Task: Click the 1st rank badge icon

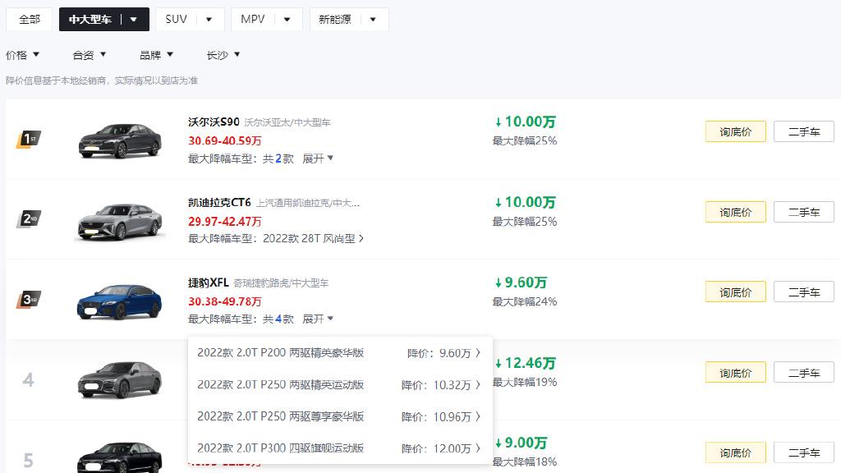Action: point(29,140)
